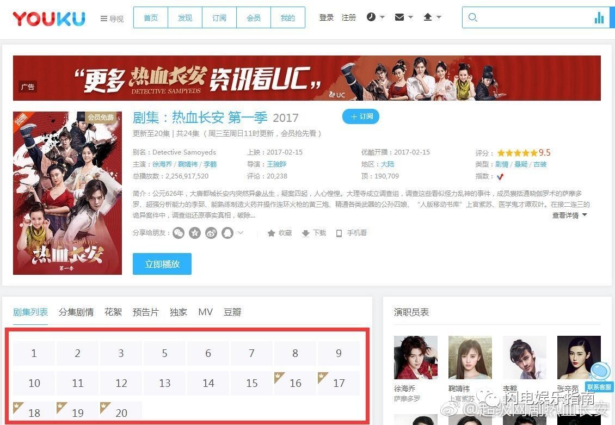This screenshot has width=615, height=425.
Task: Click the 下载 download icon
Action: coord(305,233)
